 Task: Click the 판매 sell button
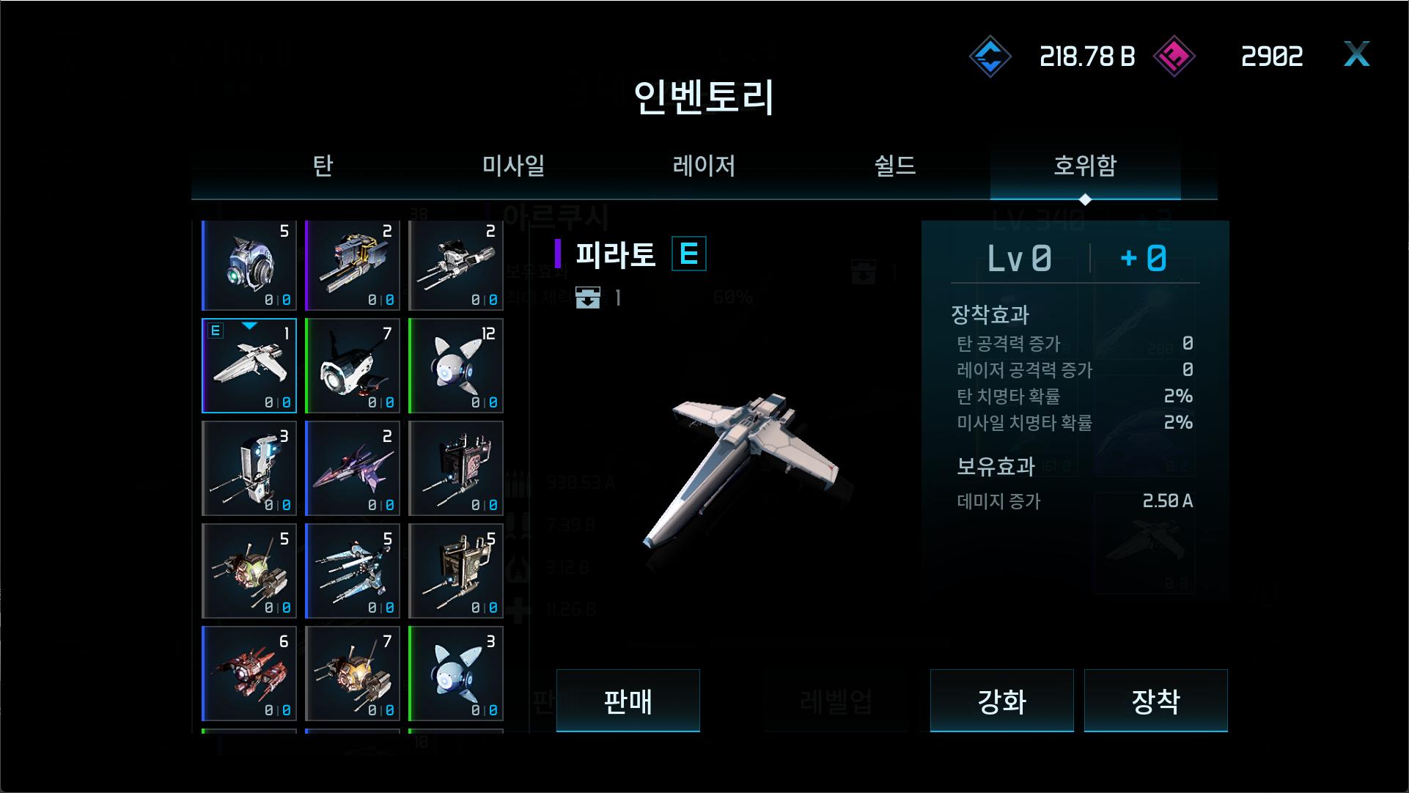coord(628,701)
